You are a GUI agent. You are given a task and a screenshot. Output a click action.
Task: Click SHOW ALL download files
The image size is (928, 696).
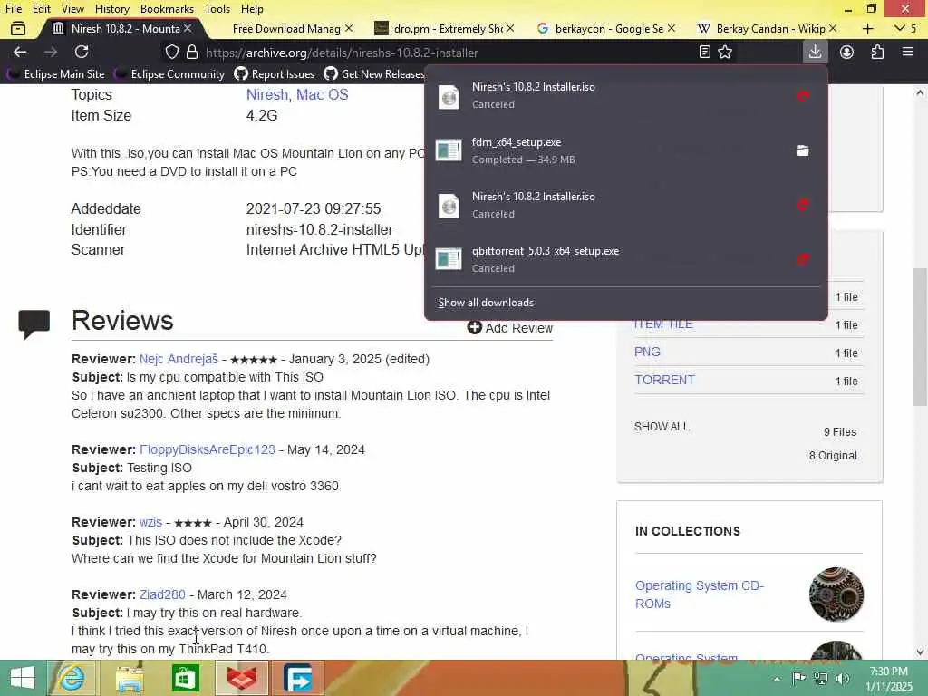[662, 427]
